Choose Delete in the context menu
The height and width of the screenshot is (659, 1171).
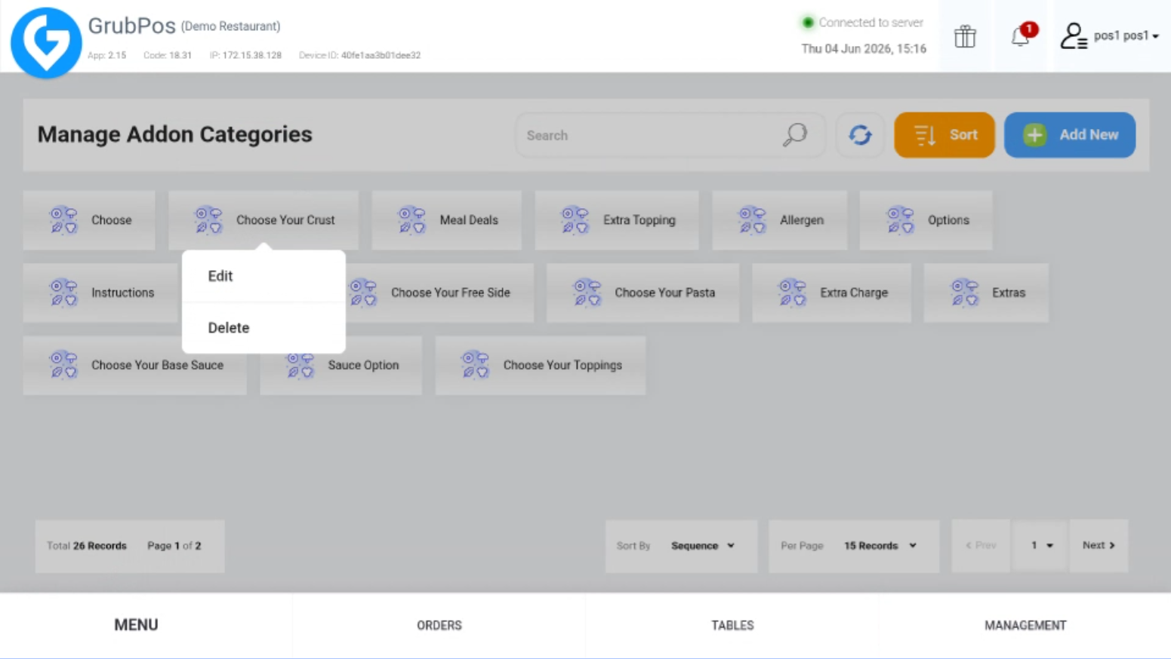click(x=263, y=328)
